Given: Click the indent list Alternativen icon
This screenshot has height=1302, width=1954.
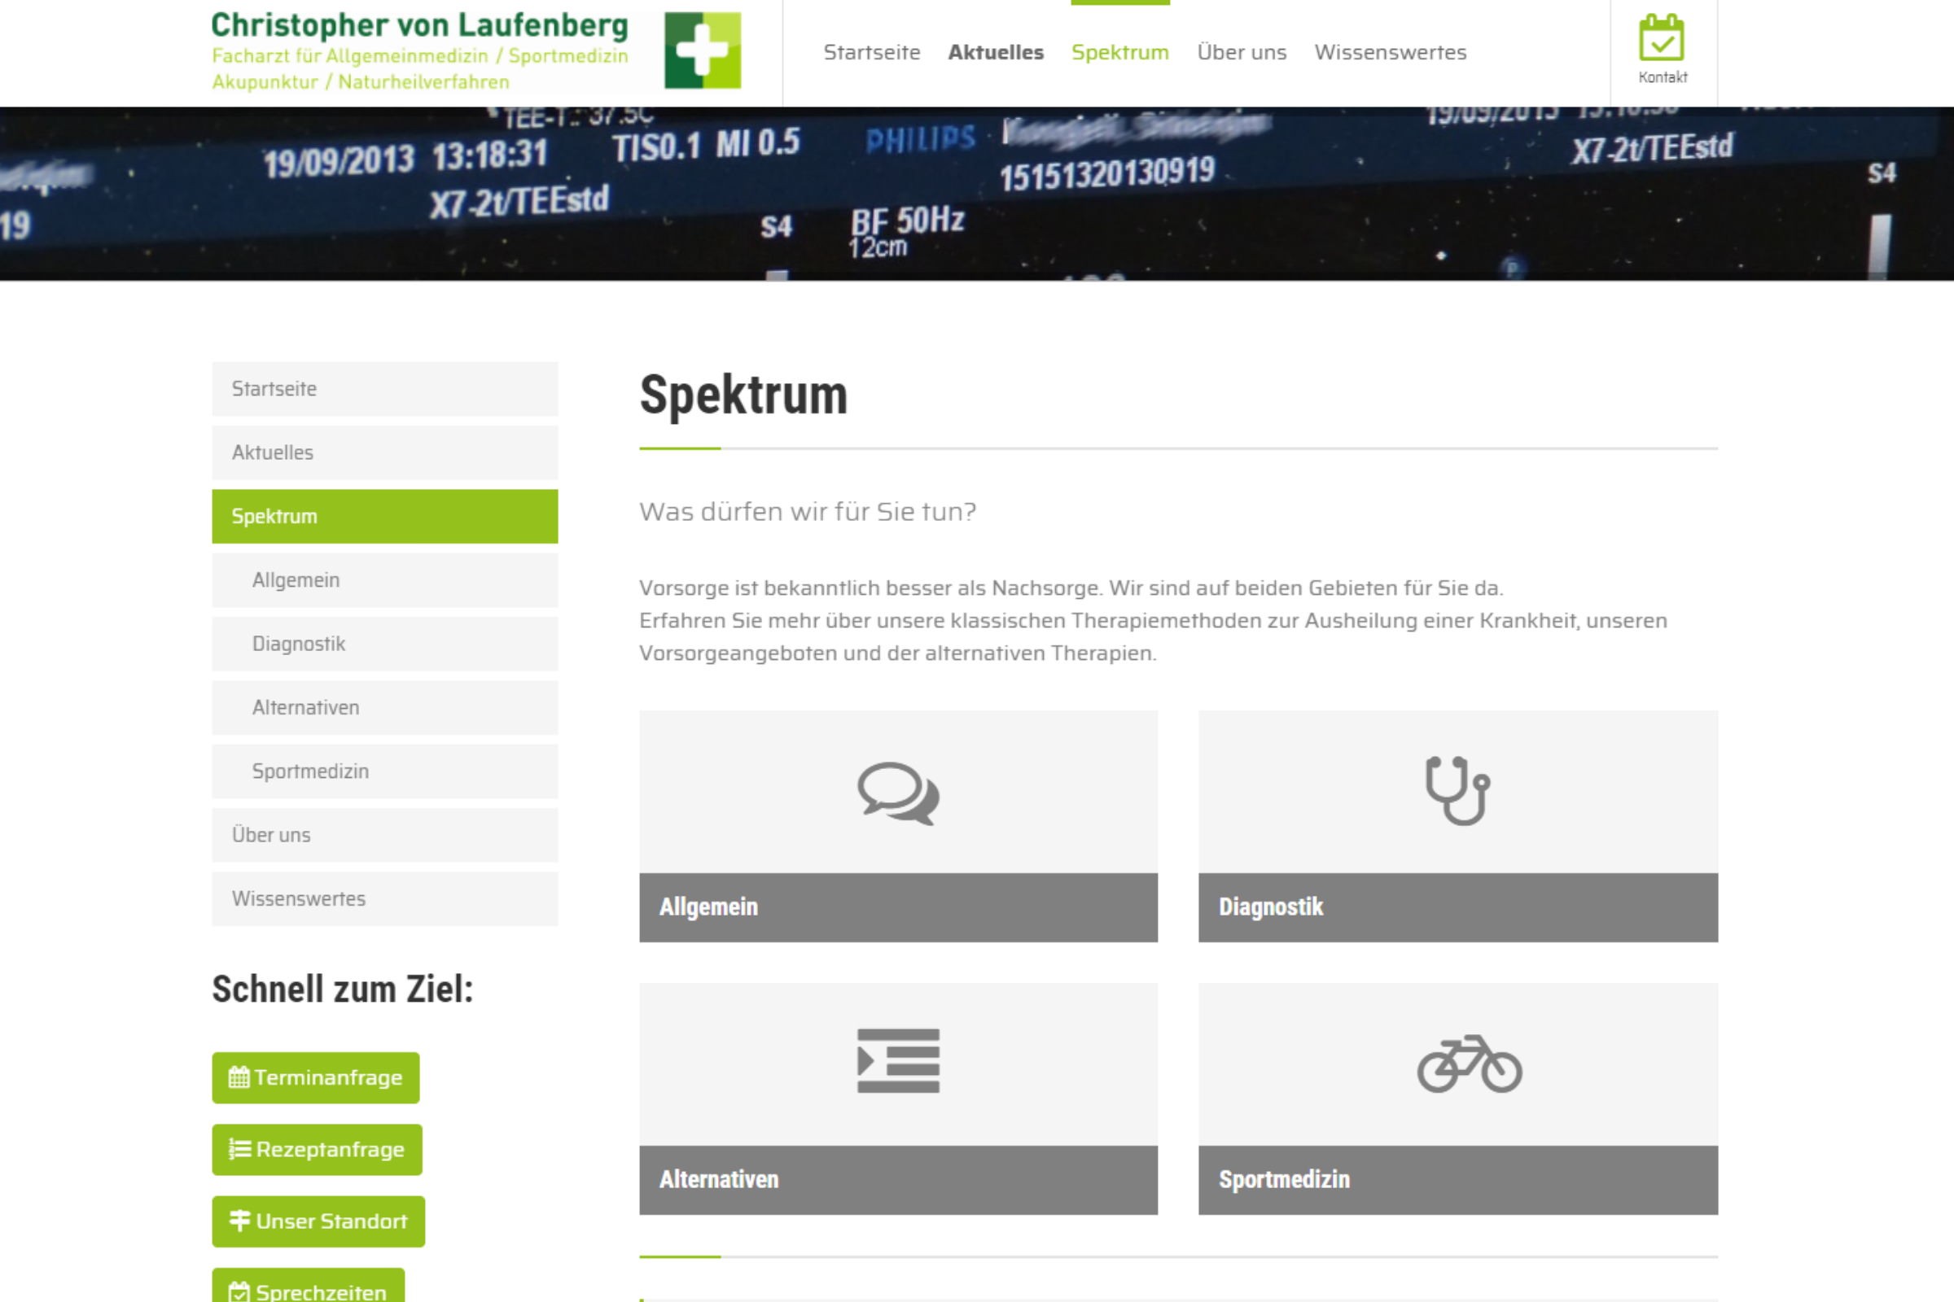Looking at the screenshot, I should click(x=898, y=1061).
